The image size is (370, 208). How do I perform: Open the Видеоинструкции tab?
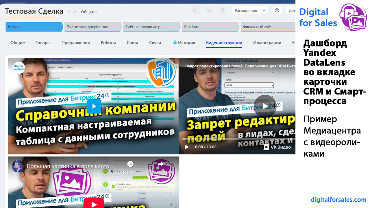224,42
